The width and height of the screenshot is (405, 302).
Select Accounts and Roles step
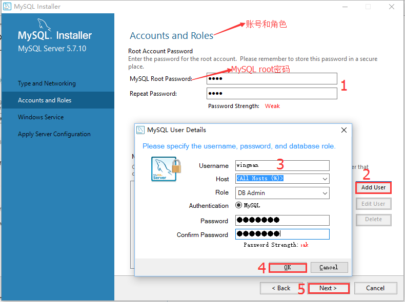pyautogui.click(x=58, y=100)
